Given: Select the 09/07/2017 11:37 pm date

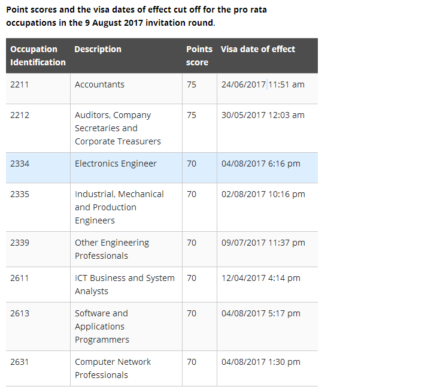Looking at the screenshot, I should coord(263,243).
